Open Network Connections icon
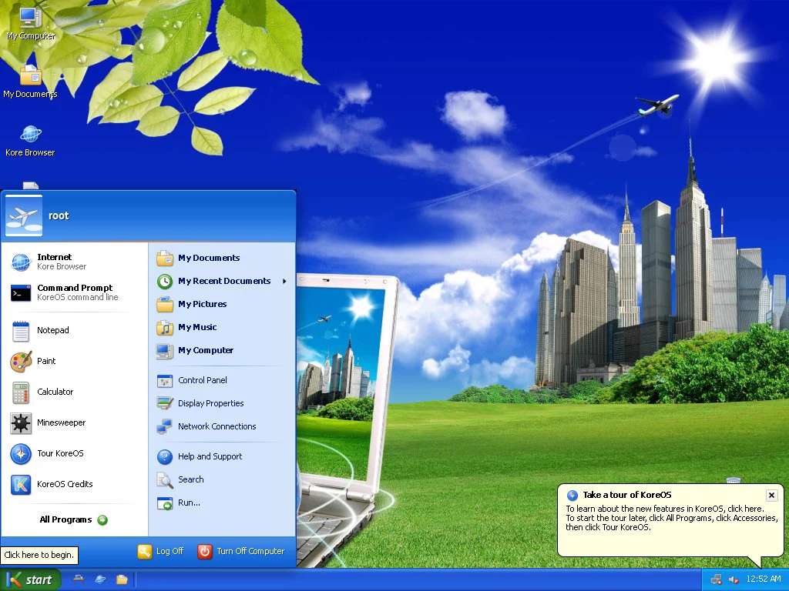789x591 pixels. click(165, 426)
